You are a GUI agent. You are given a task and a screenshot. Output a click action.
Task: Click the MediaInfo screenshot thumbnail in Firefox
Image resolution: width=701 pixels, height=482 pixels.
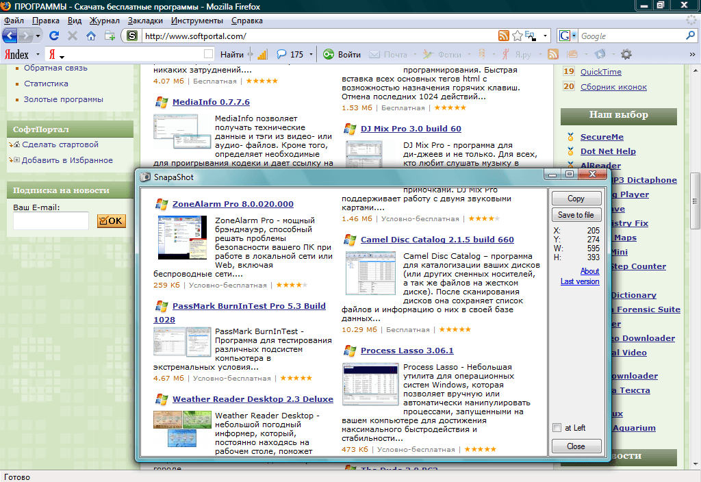click(x=182, y=131)
